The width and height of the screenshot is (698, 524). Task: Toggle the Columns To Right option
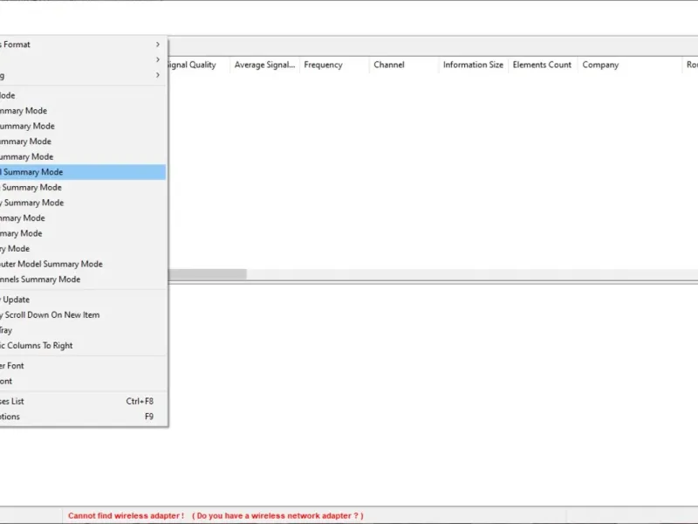[x=83, y=345]
